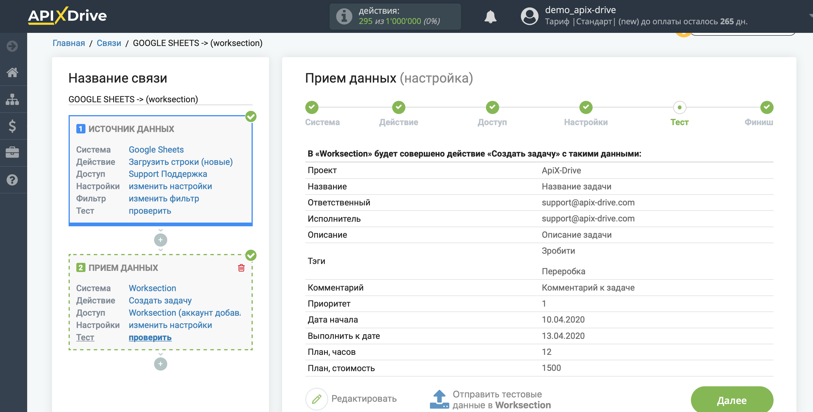This screenshot has height=412, width=813.
Task: Go to the Система step
Action: (312, 108)
